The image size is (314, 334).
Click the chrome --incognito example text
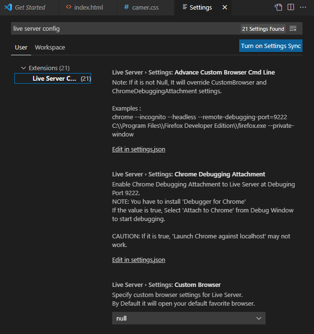pyautogui.click(x=199, y=117)
